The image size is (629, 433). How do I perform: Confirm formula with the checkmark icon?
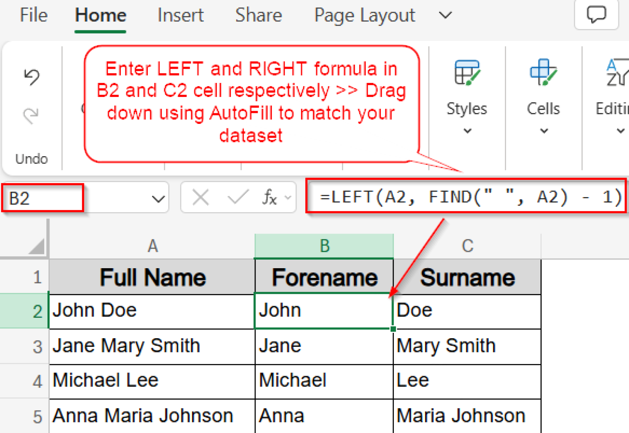coord(237,197)
